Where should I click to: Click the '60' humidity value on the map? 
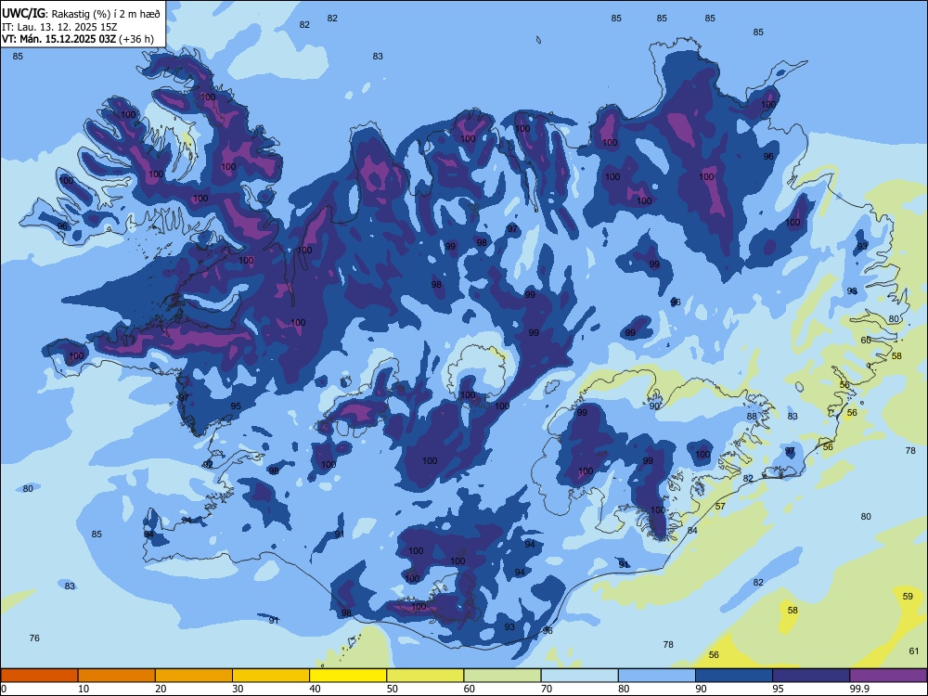[866, 341]
